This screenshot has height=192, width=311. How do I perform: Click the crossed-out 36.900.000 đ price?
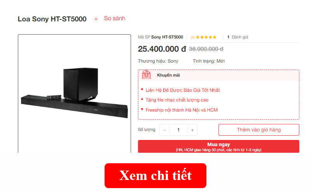[206, 49]
